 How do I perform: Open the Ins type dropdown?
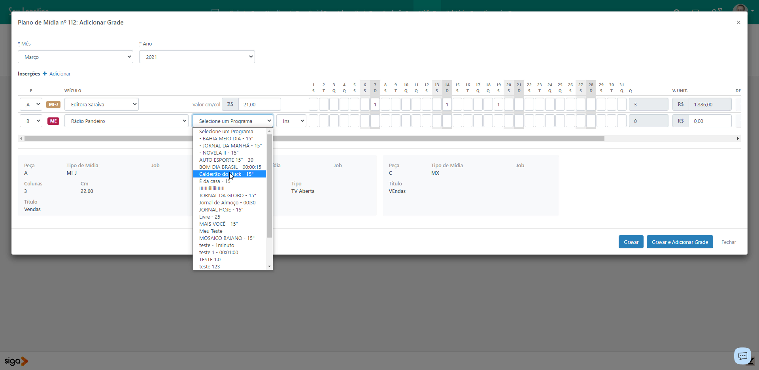pos(291,121)
